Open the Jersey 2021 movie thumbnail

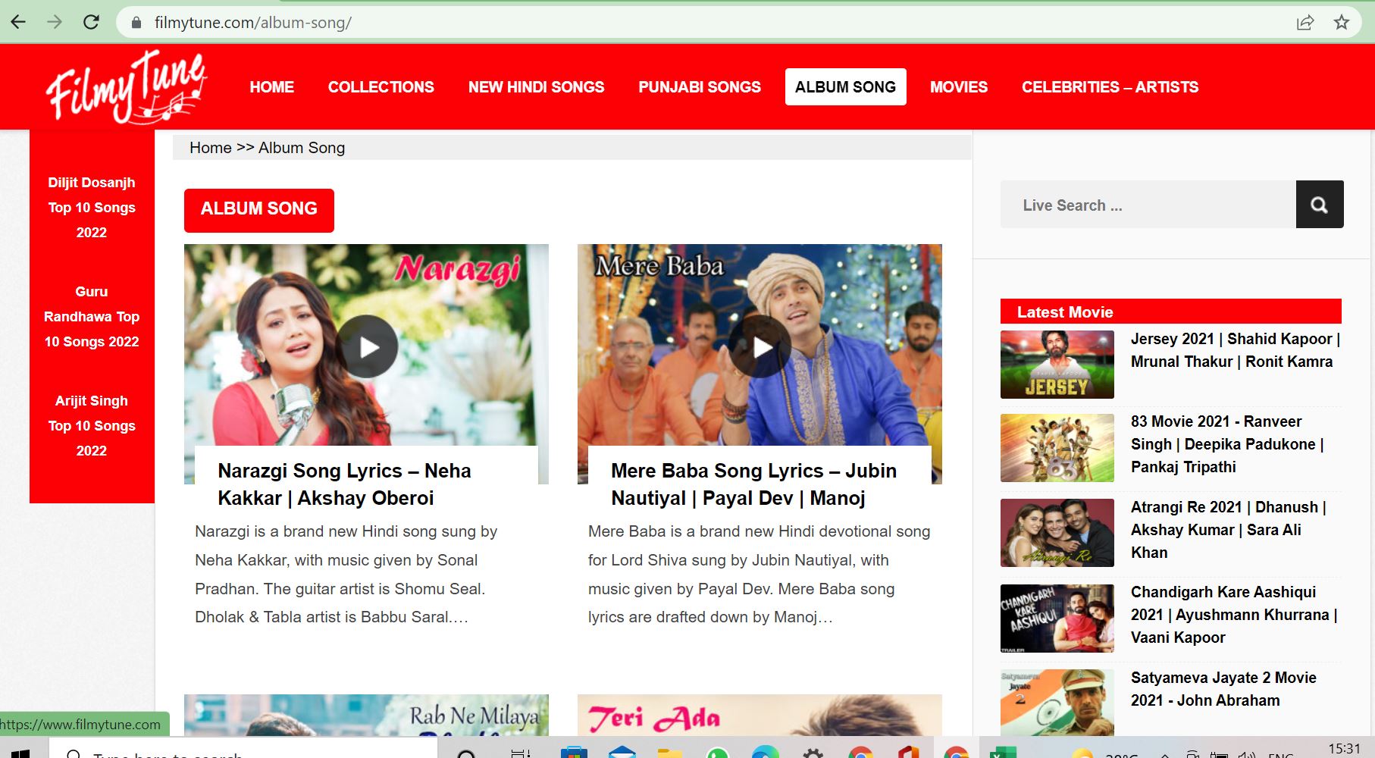tap(1057, 365)
